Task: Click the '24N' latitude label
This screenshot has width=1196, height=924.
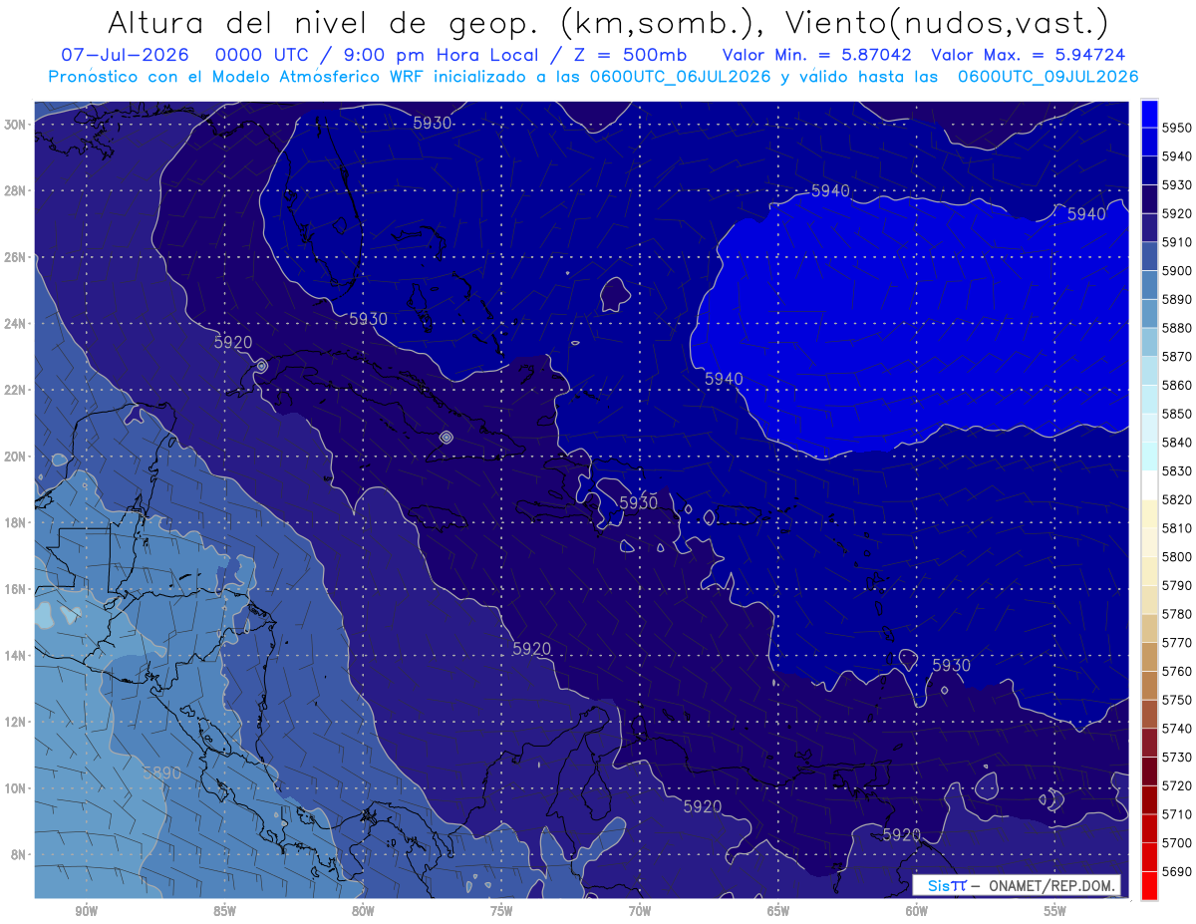Action: tap(16, 324)
